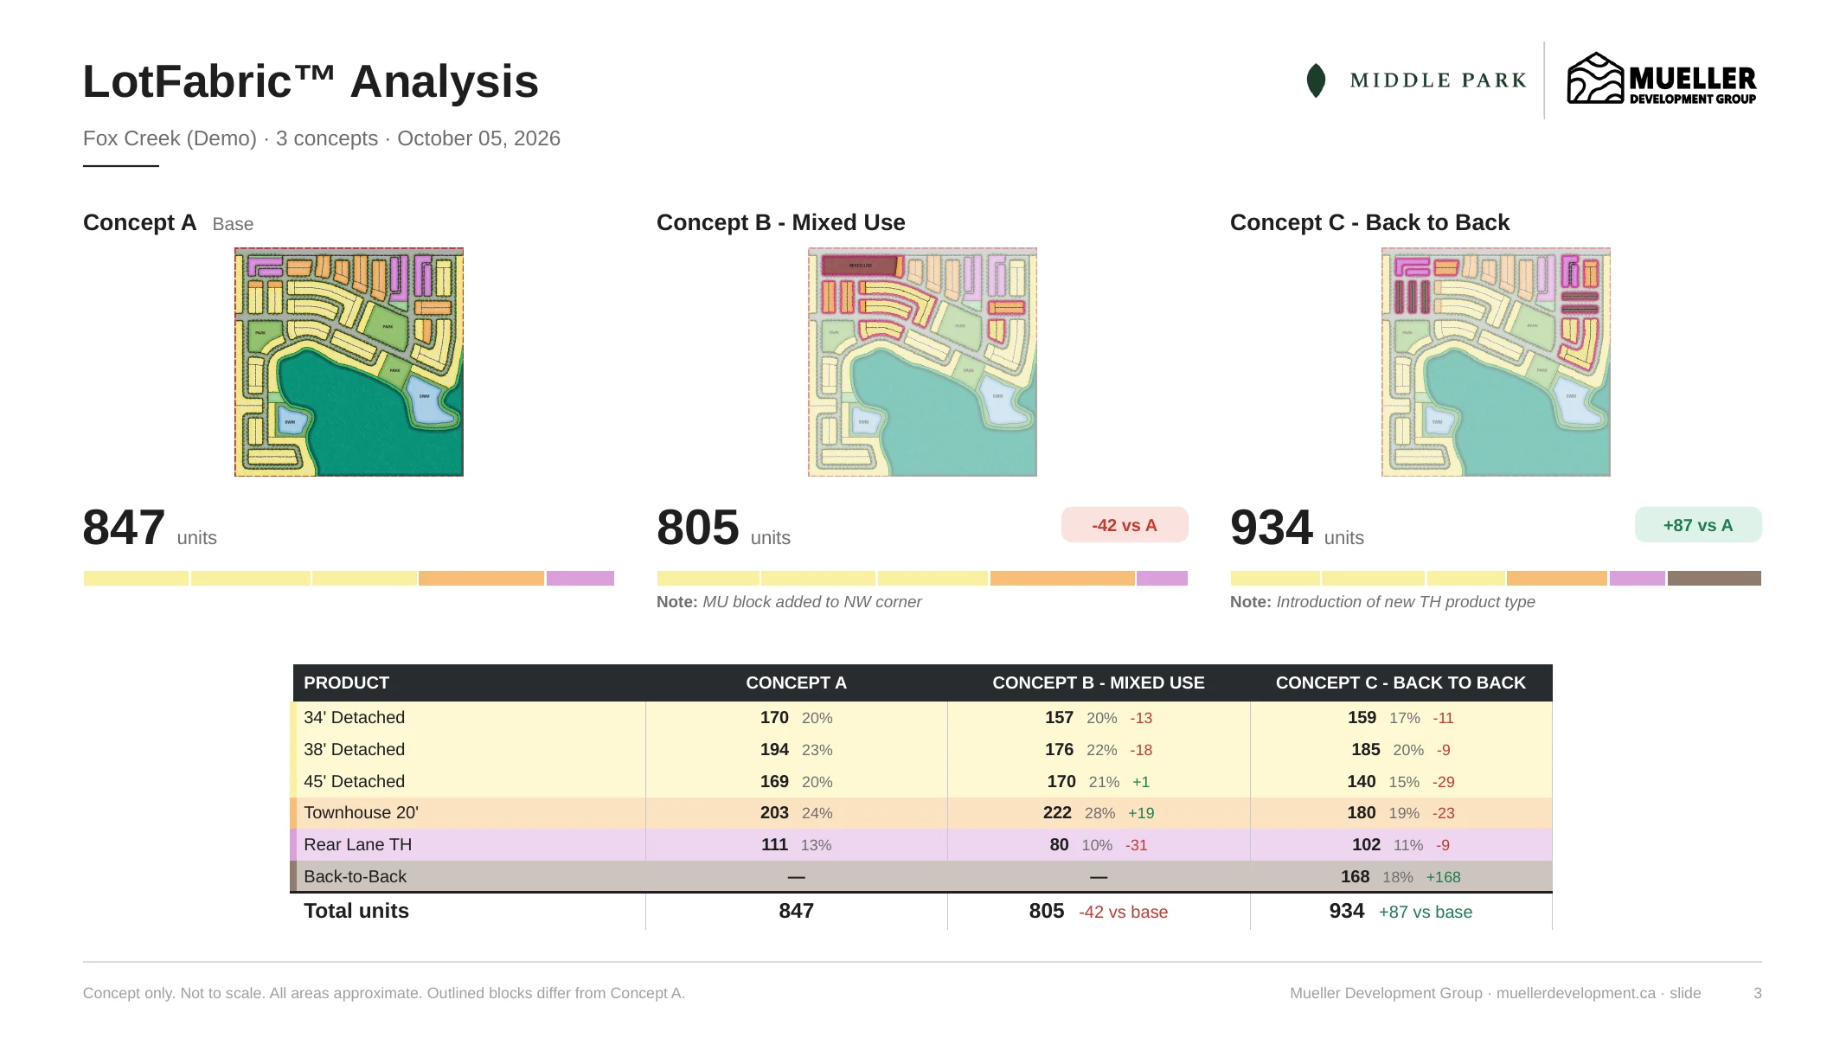
Task: Click the MU block added to NW corner note
Action: tap(789, 602)
